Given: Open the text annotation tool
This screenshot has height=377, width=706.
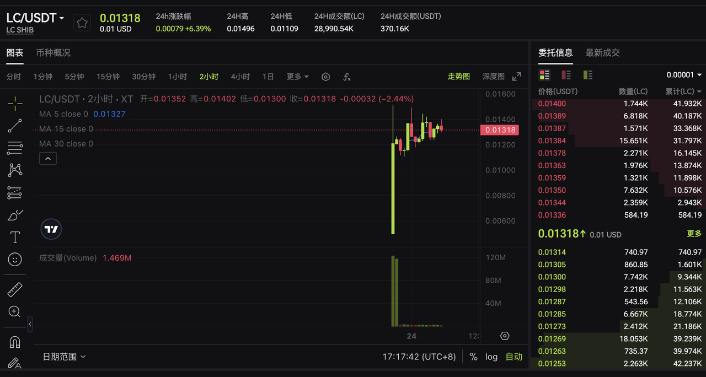Looking at the screenshot, I should point(15,237).
